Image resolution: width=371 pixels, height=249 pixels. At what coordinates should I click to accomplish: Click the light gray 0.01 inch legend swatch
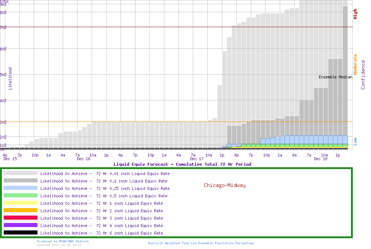[20, 173]
